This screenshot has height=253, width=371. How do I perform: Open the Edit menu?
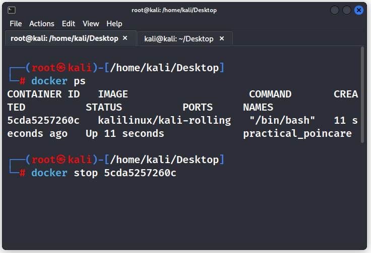69,24
